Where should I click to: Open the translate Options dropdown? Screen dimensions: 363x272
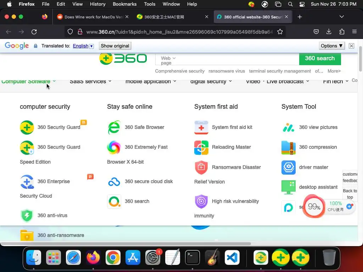(x=332, y=46)
